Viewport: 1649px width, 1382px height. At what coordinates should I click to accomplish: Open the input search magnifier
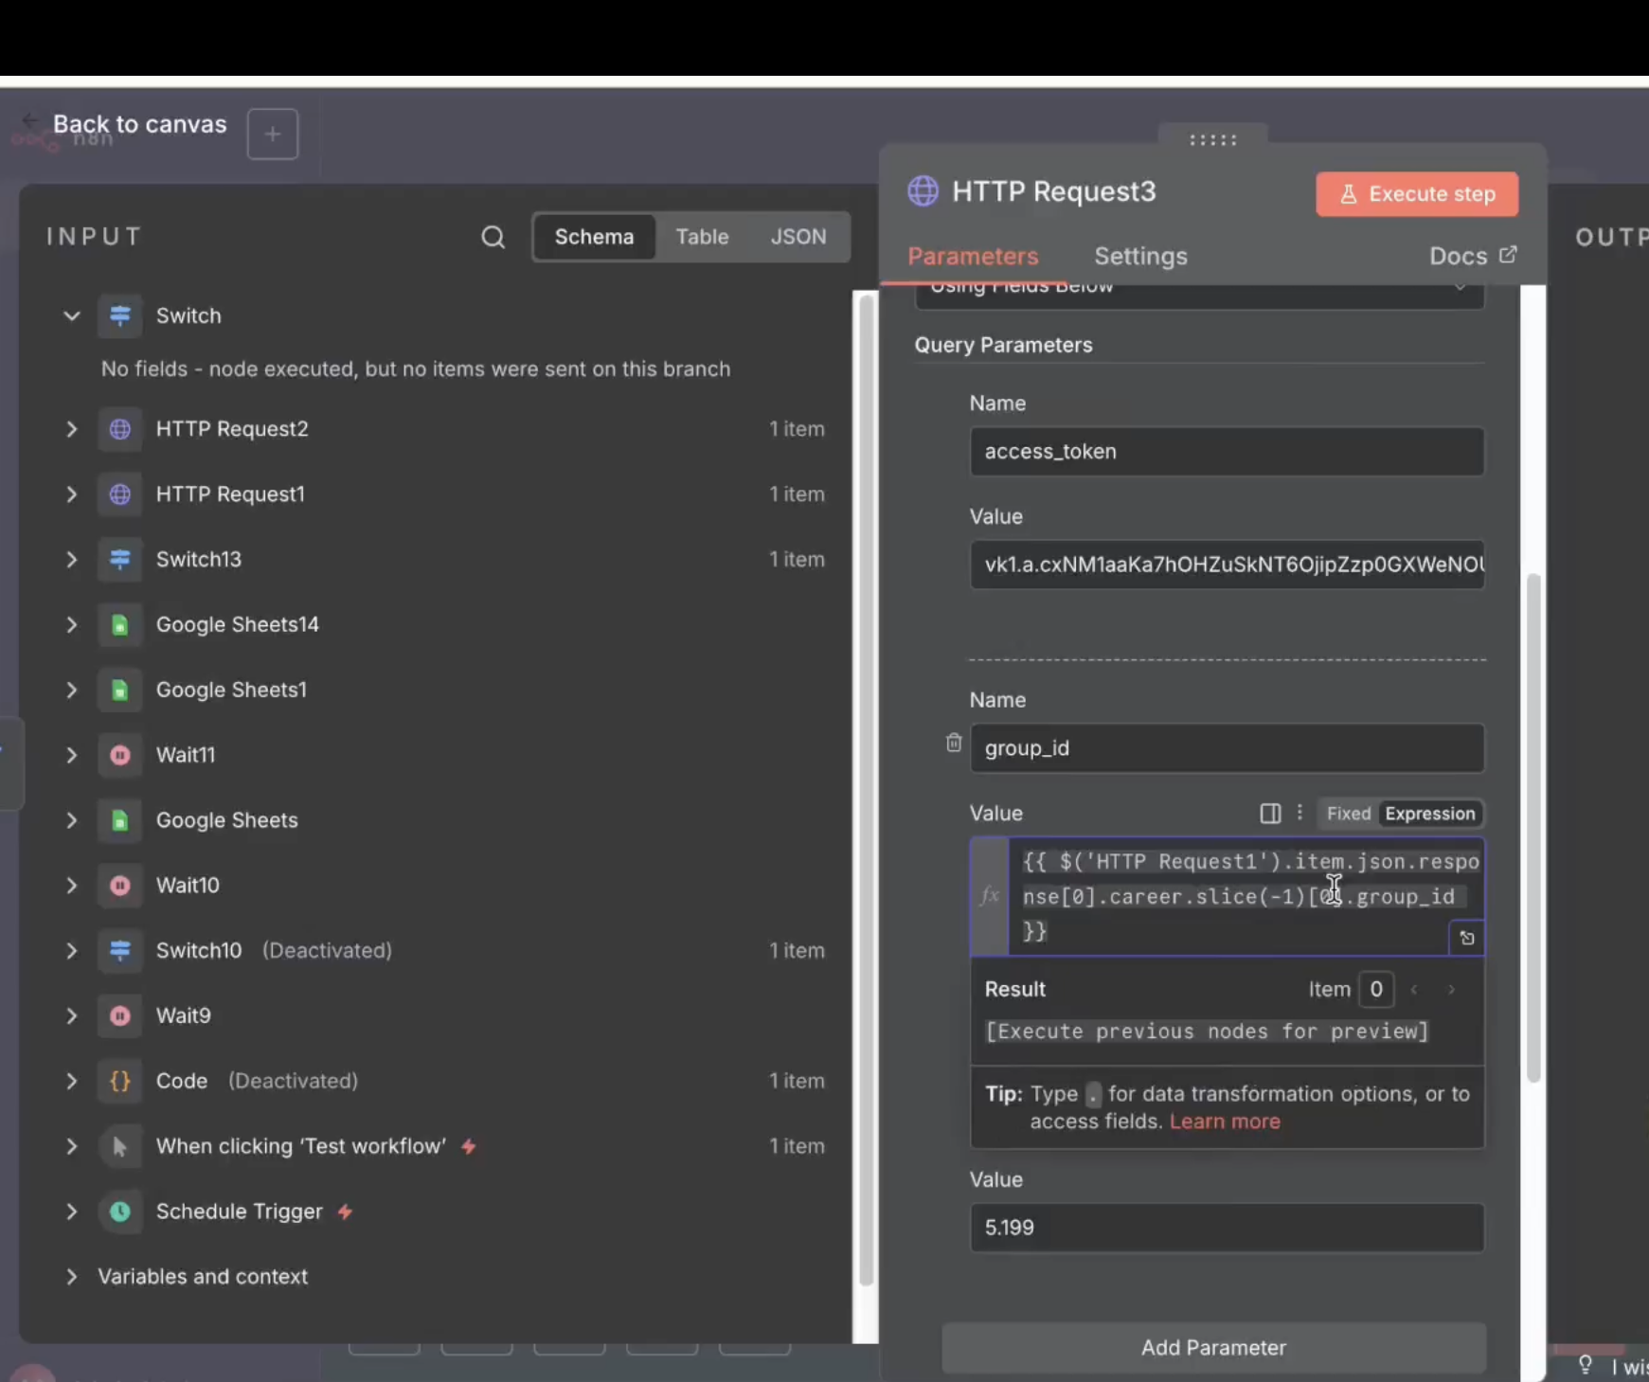(x=493, y=237)
